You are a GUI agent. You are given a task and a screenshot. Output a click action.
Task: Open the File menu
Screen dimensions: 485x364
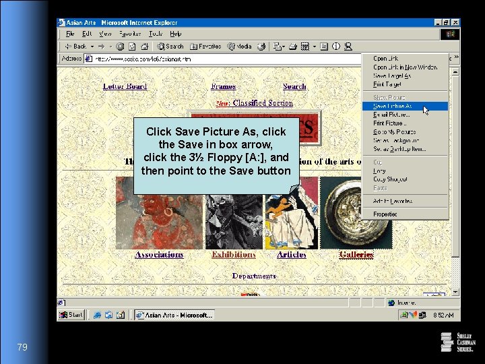[x=70, y=34]
